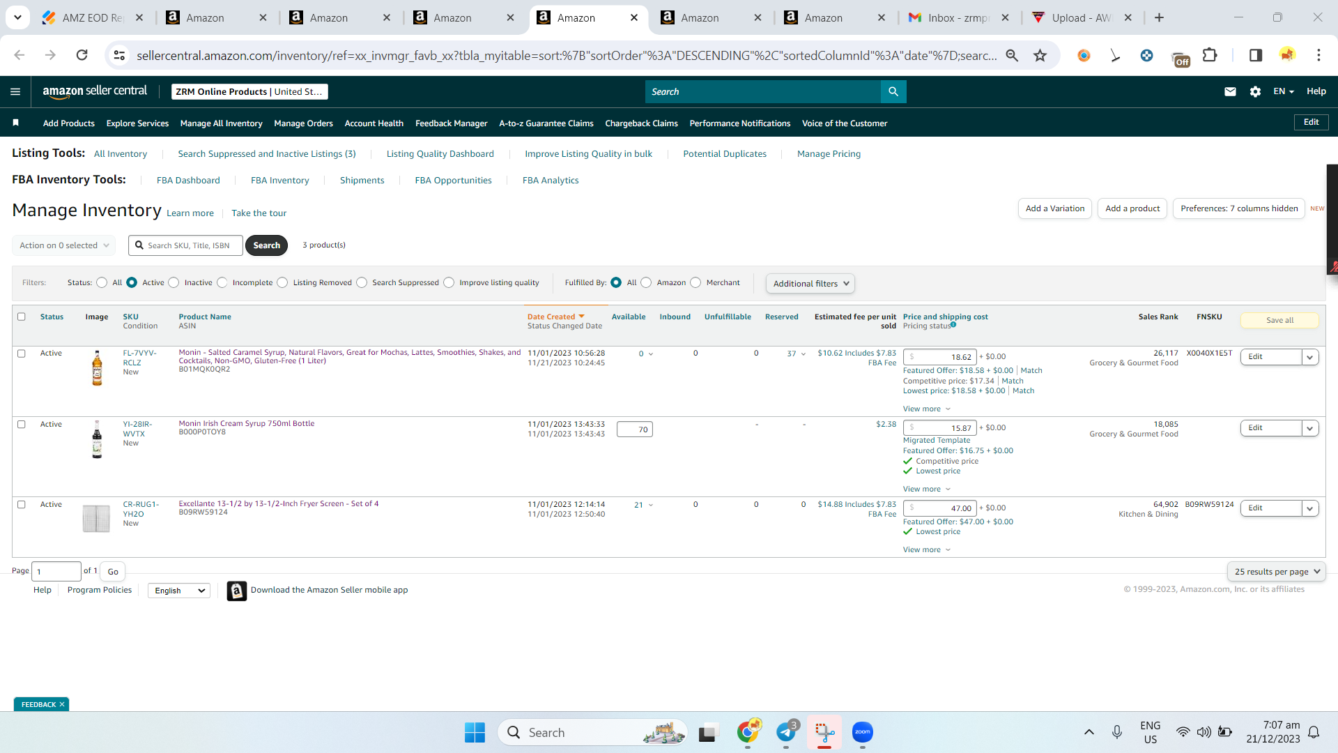Select the Search Suppressed filter
This screenshot has height=753, width=1338.
coord(362,282)
